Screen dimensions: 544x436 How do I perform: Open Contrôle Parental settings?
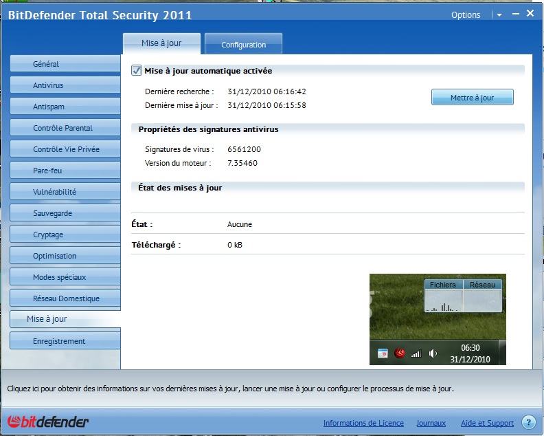point(65,128)
